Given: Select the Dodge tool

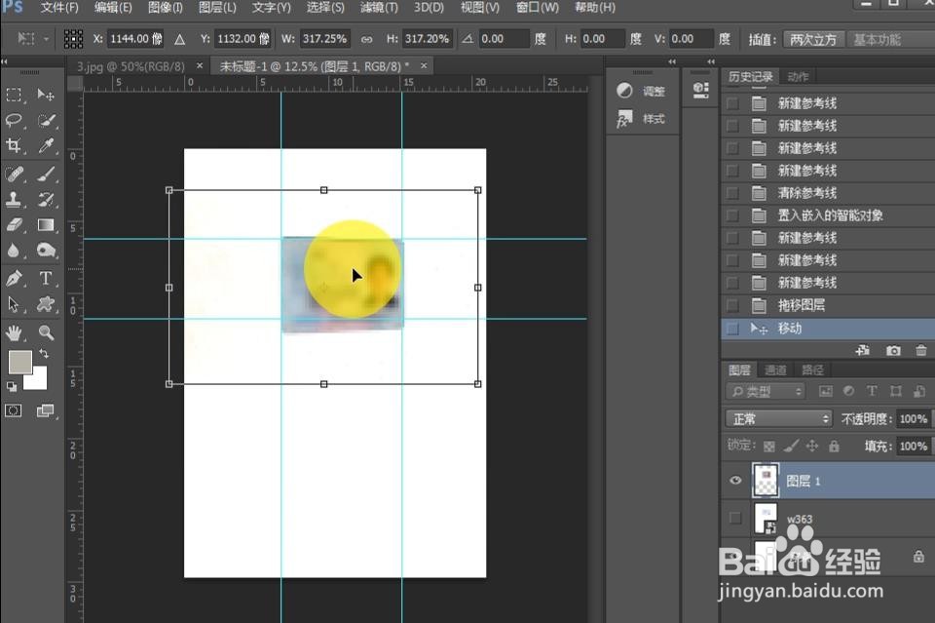Looking at the screenshot, I should pos(46,251).
